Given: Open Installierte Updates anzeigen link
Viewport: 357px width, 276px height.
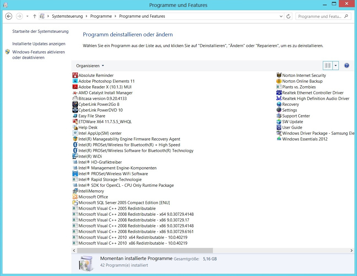Looking at the screenshot, I should 39,44.
